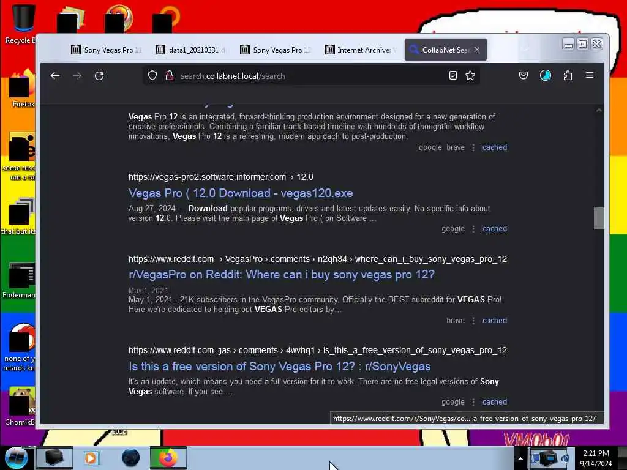627x470 pixels.
Task: Click the reddit.com VegasPro comments n2qh34 URL text
Action: pos(318,259)
